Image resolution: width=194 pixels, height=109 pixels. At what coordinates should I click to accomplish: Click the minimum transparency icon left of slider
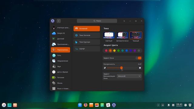[105, 68]
